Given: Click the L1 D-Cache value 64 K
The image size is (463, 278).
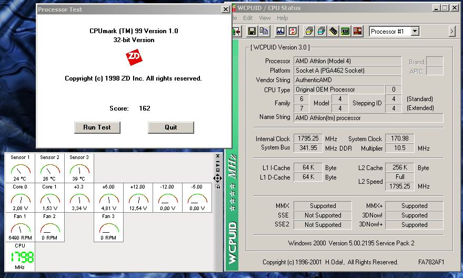Looking at the screenshot, I should (x=308, y=177).
